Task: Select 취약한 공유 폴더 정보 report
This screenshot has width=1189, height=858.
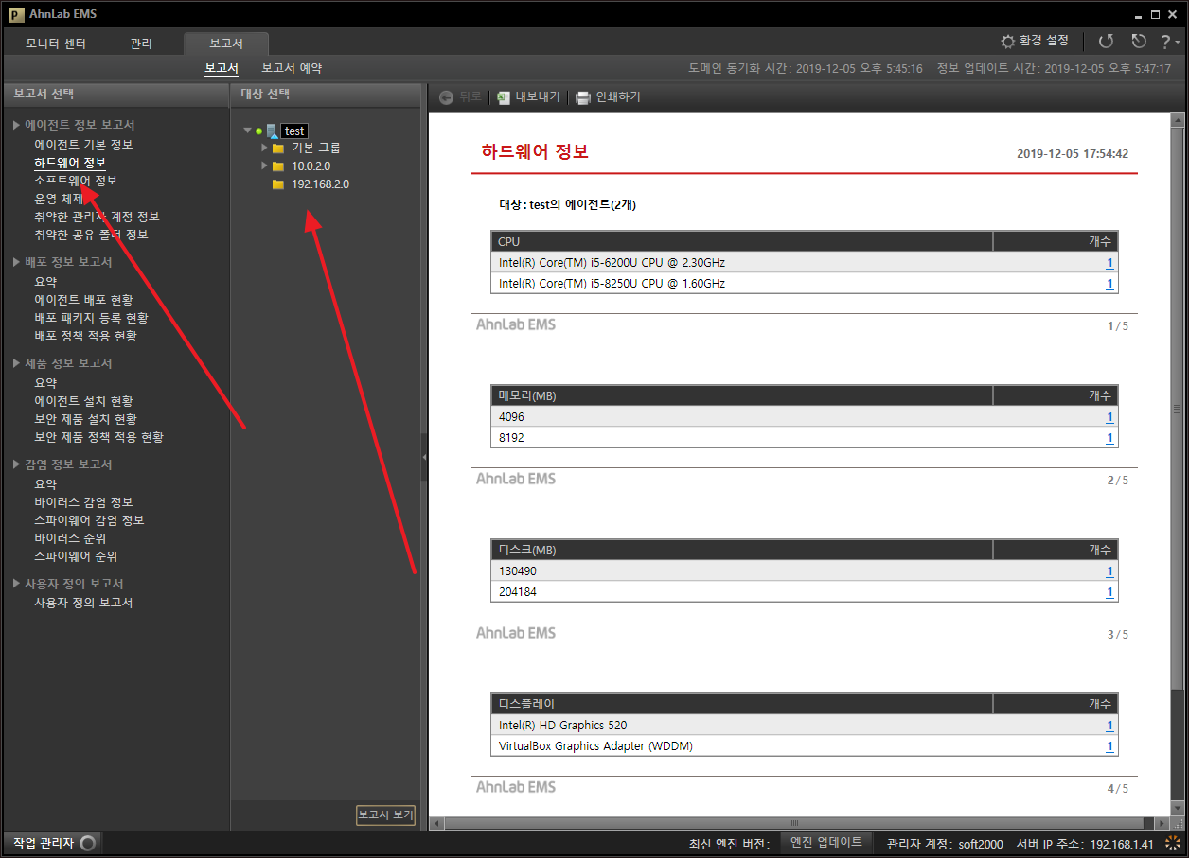Action: [91, 235]
